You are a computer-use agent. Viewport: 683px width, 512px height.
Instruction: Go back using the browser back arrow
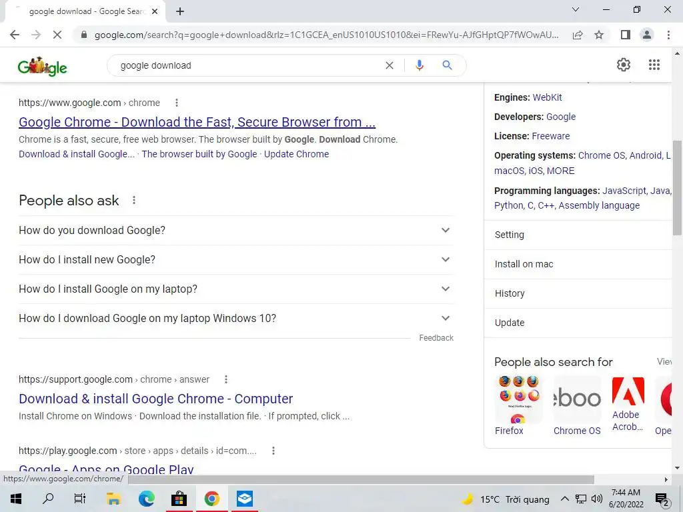15,35
